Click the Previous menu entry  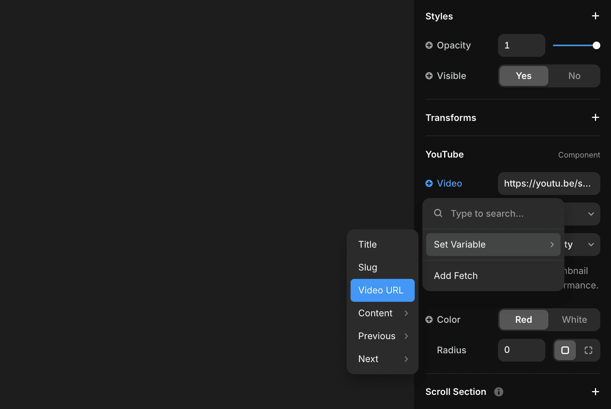point(377,336)
